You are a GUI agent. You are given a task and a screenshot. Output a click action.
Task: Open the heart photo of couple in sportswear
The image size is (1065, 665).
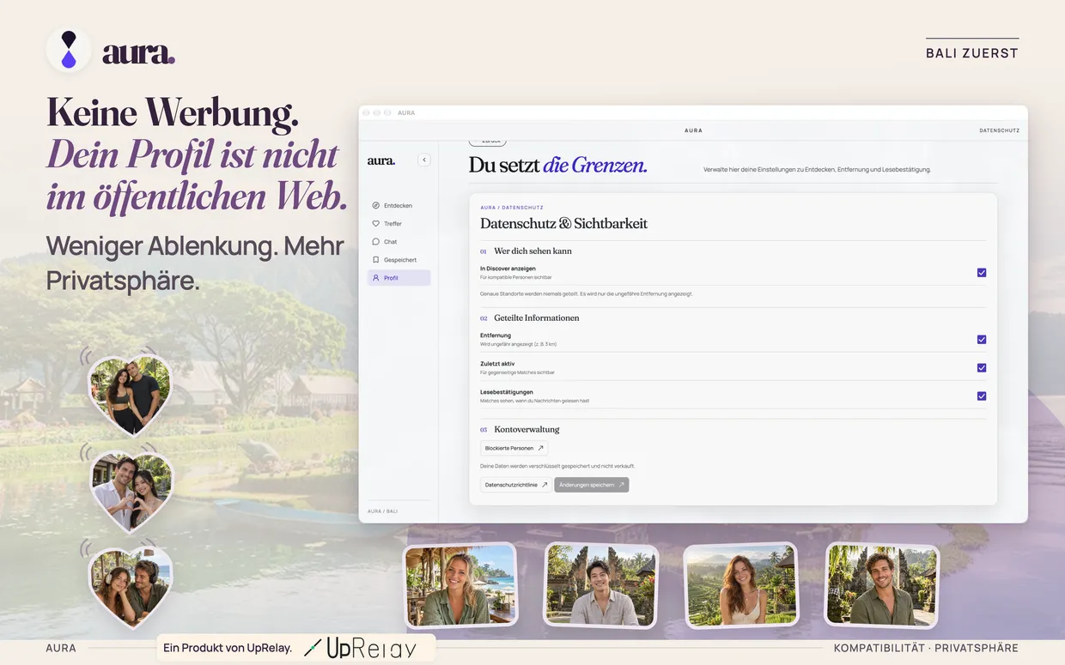tap(130, 395)
